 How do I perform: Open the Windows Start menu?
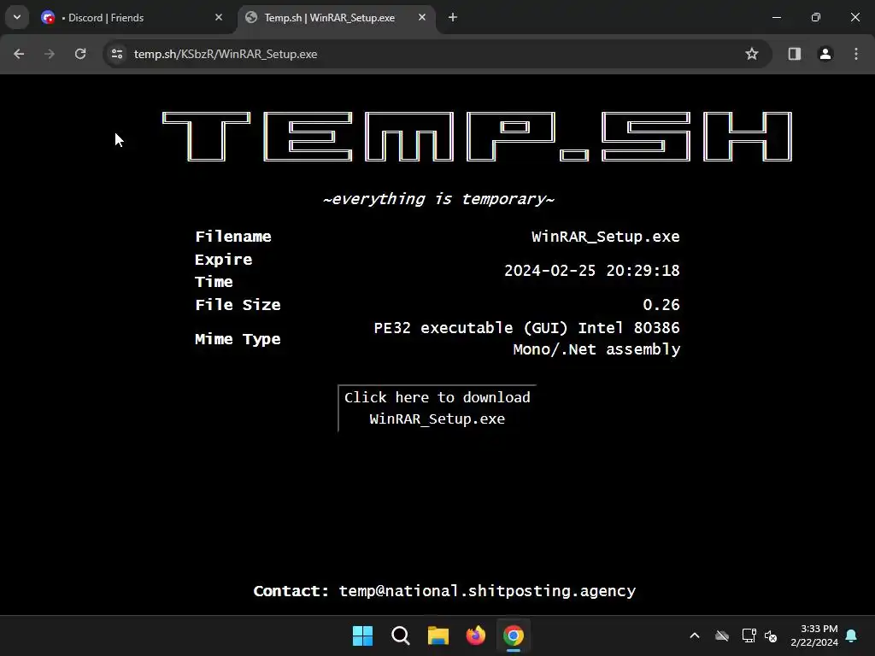coord(362,635)
